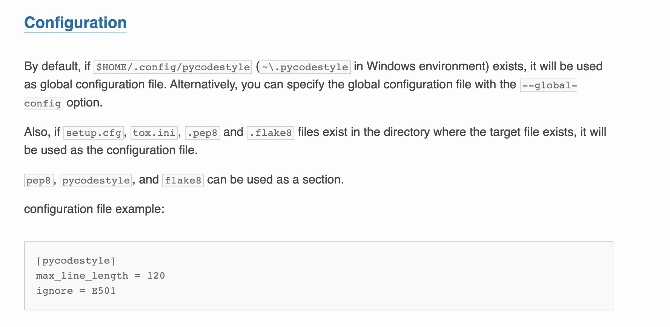Click the E501 error code value
This screenshot has height=327, width=670.
tap(103, 291)
